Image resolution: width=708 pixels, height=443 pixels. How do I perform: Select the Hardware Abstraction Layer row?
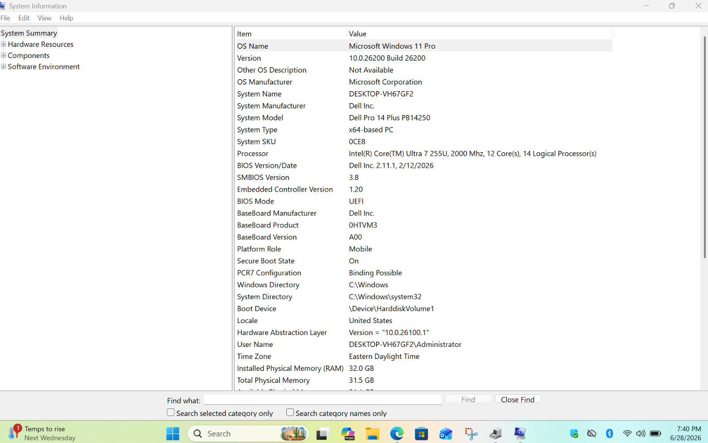[424, 333]
